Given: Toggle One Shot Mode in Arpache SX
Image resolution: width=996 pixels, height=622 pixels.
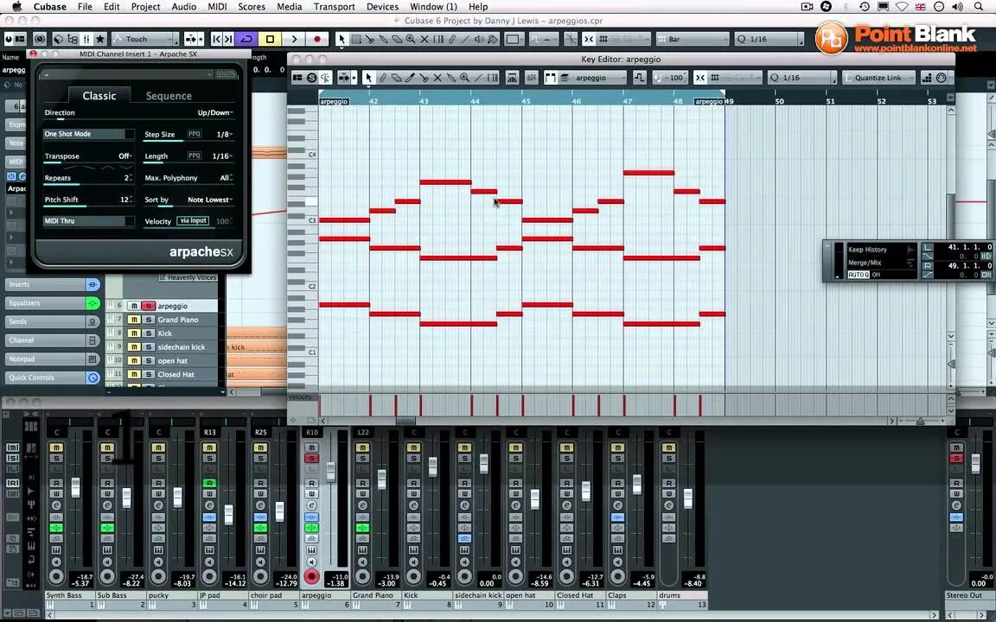Looking at the screenshot, I should pos(89,134).
